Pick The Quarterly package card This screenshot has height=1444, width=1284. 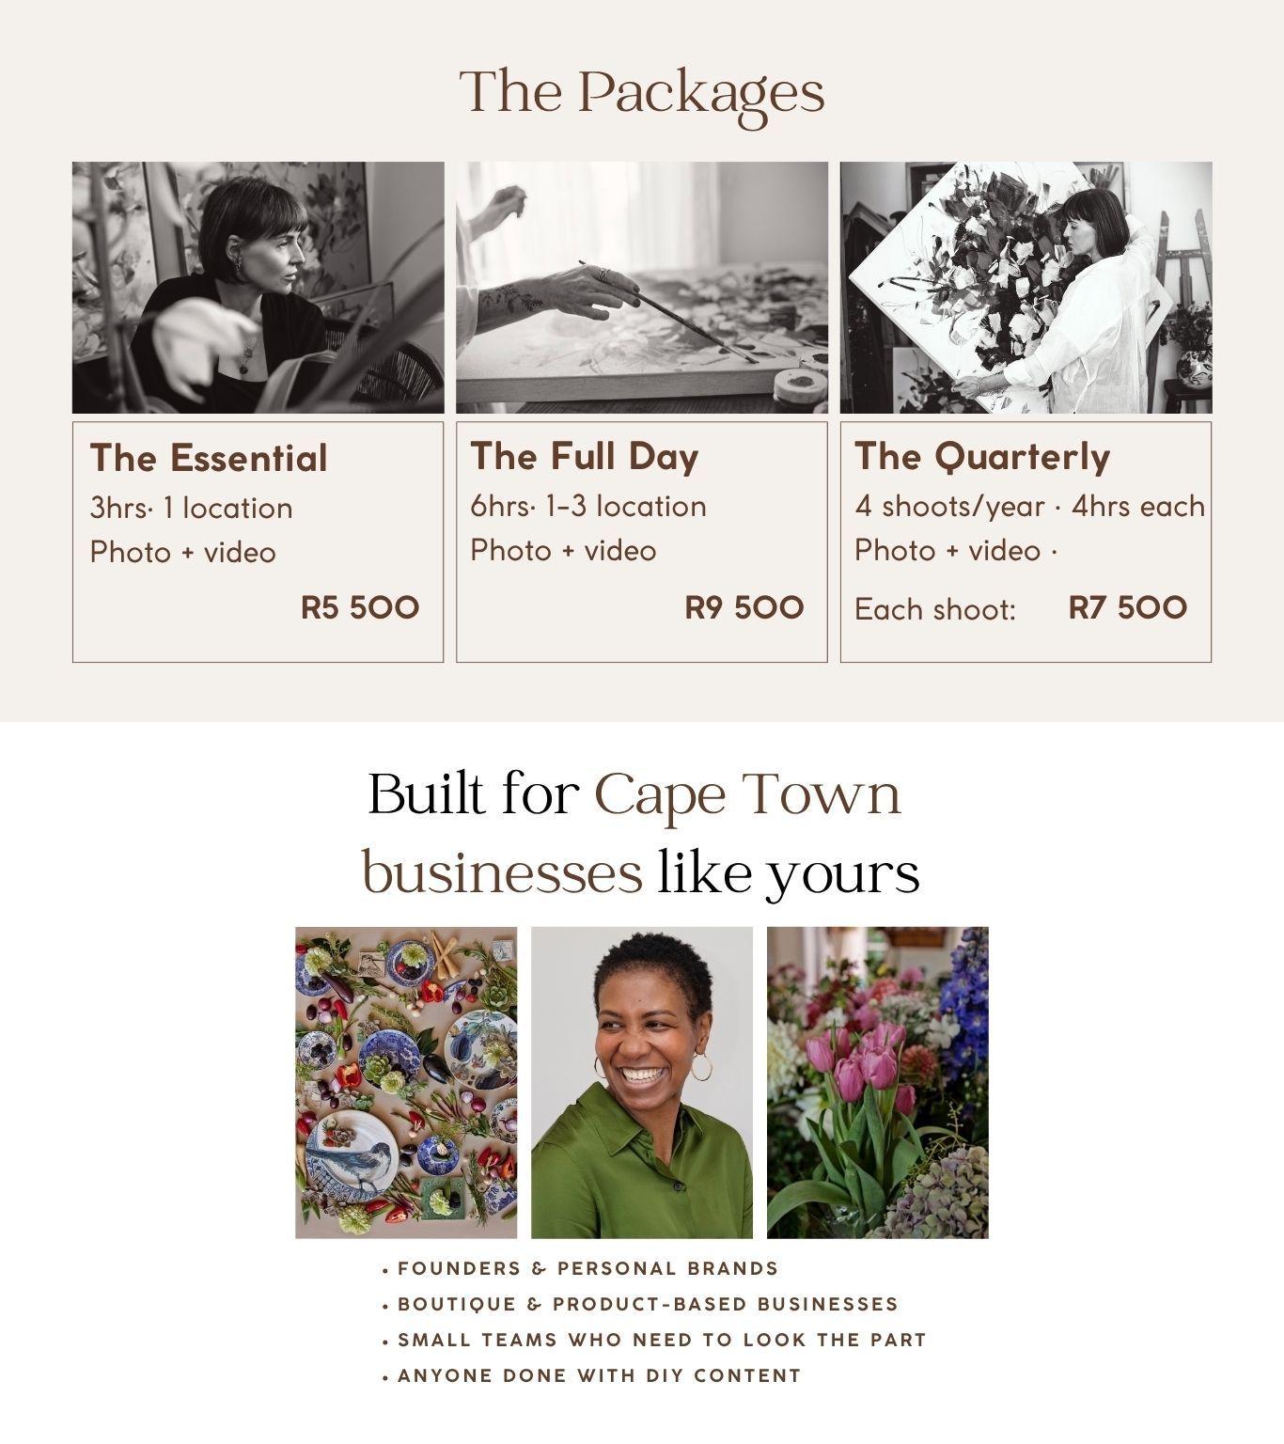(1026, 541)
